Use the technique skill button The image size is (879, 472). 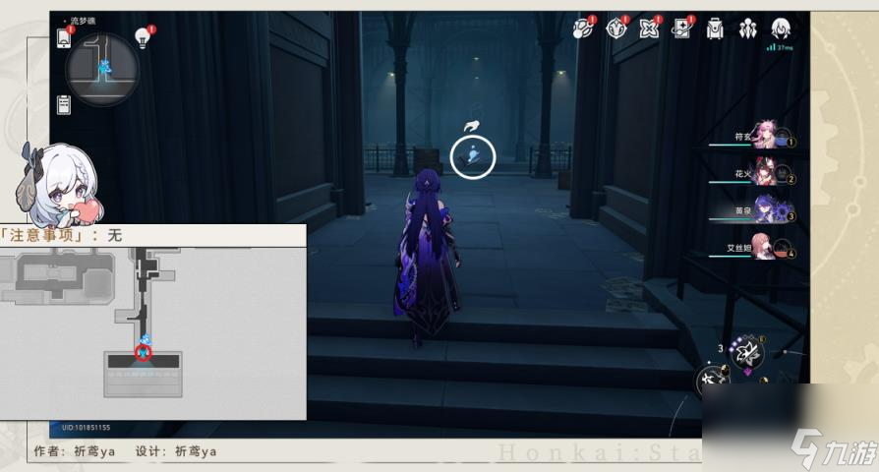click(747, 353)
